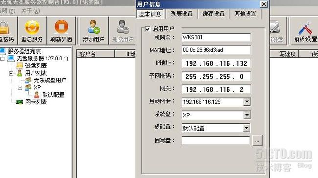Screen dimensions: 318x178
Task: Click the 回写盘 input field
Action: click(x=216, y=140)
